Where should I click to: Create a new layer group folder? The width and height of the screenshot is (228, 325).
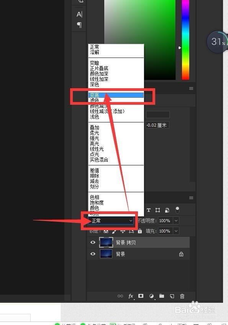click(162, 296)
